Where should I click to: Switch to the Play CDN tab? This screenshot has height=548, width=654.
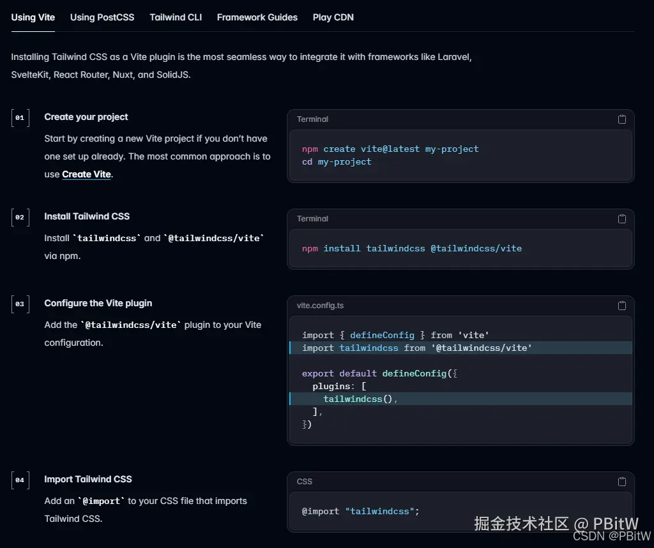333,17
